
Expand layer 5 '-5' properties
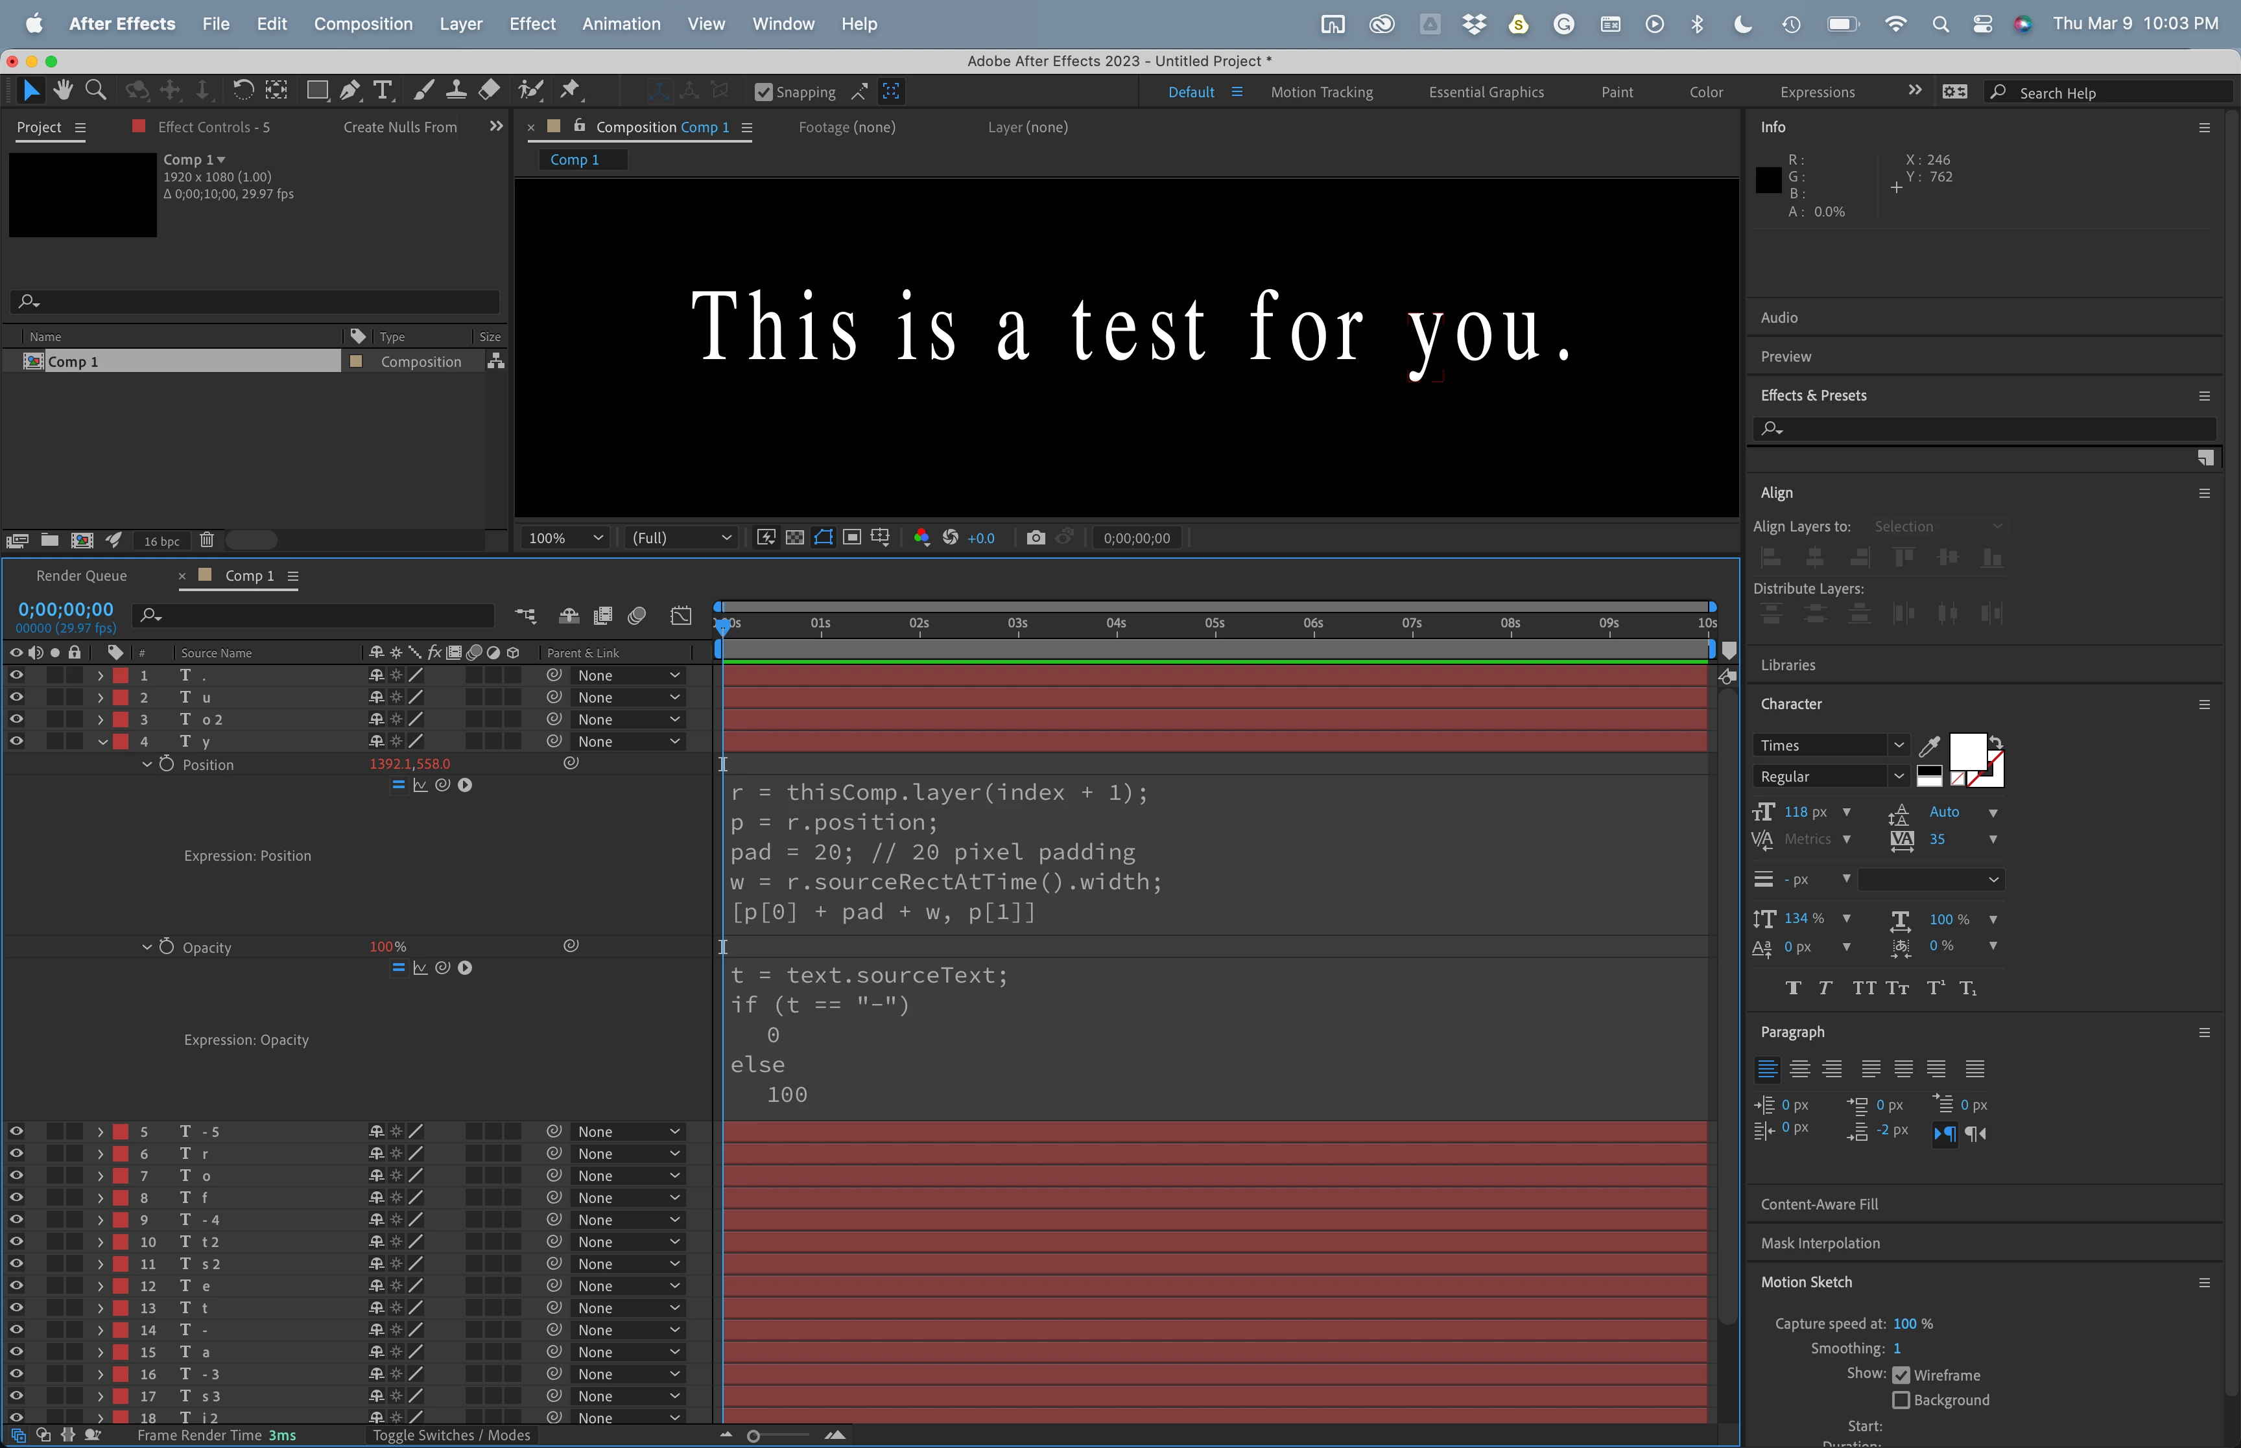pyautogui.click(x=101, y=1132)
